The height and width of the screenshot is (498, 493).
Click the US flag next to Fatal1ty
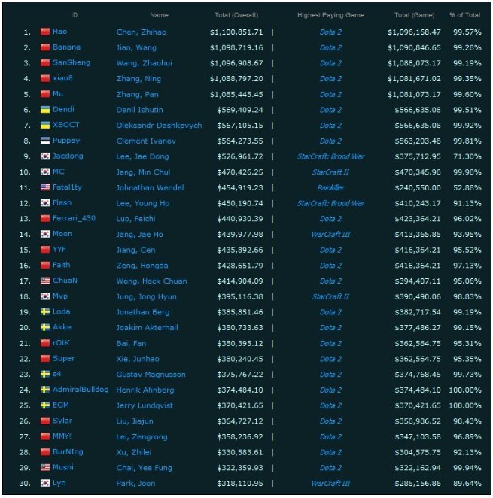45,187
